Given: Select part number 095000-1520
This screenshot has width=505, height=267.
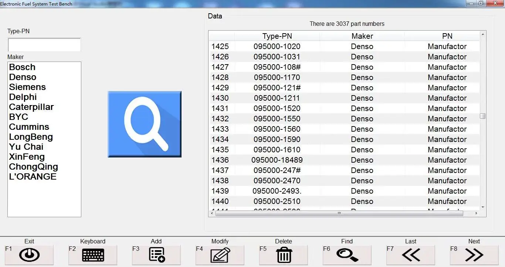Looking at the screenshot, I should click(x=277, y=108).
